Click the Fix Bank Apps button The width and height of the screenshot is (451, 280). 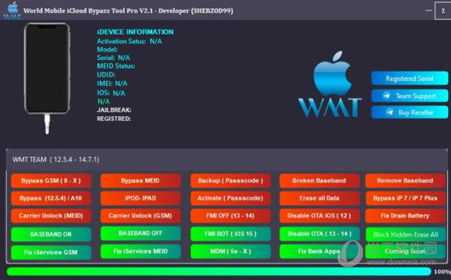319,251
